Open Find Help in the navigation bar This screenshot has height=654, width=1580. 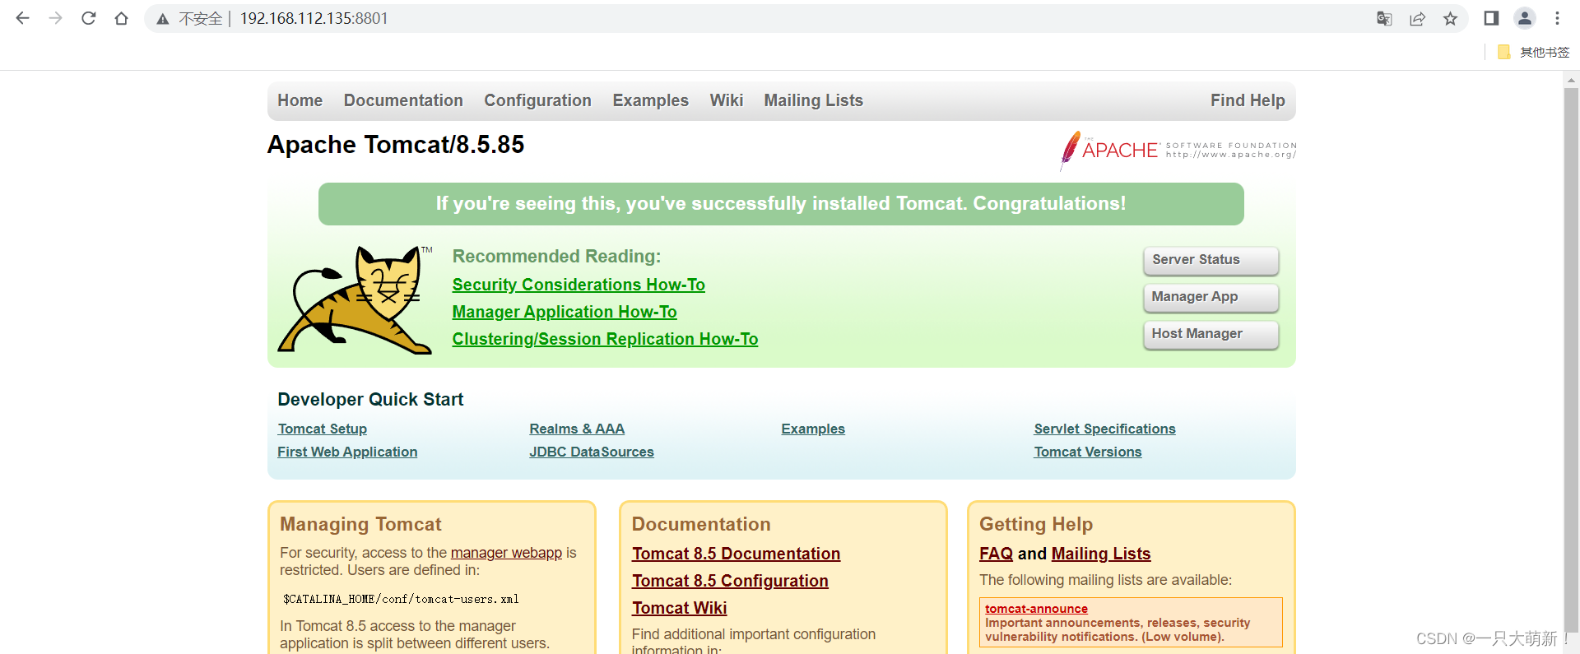tap(1248, 100)
